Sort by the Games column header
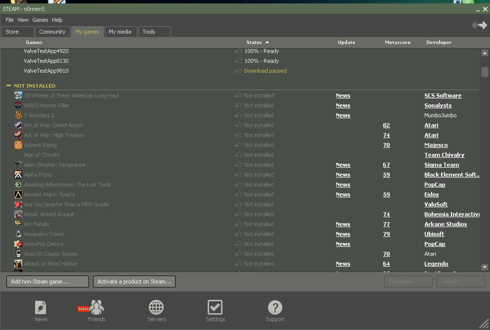This screenshot has height=330, width=490. click(34, 42)
